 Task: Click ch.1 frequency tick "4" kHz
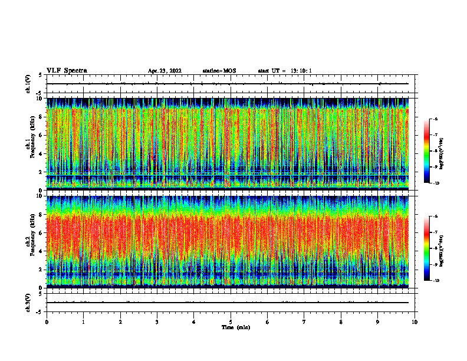tap(42, 154)
